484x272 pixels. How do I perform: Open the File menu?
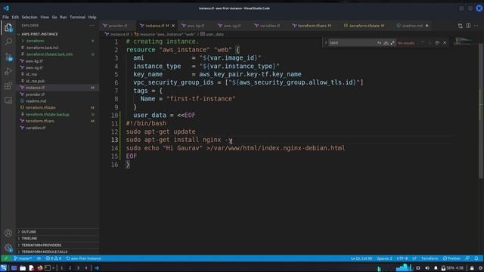click(5, 17)
